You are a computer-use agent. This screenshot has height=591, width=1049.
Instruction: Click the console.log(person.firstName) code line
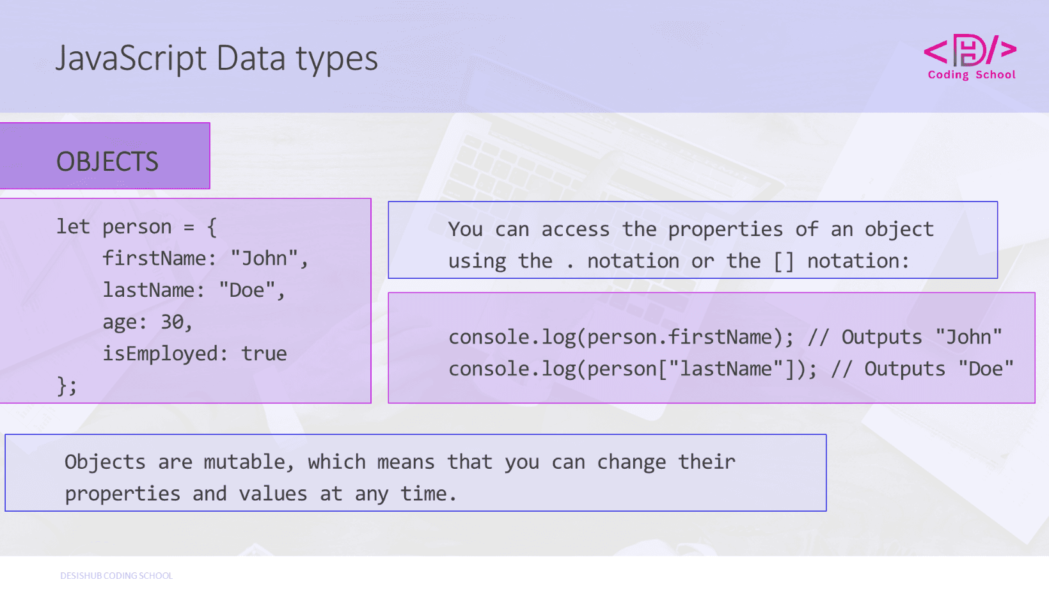click(x=620, y=337)
